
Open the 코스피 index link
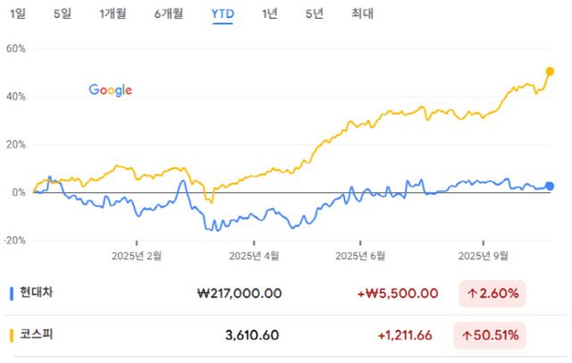click(37, 336)
